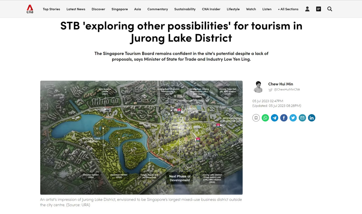Open the Asia section
This screenshot has height=214, width=362.
click(x=137, y=9)
